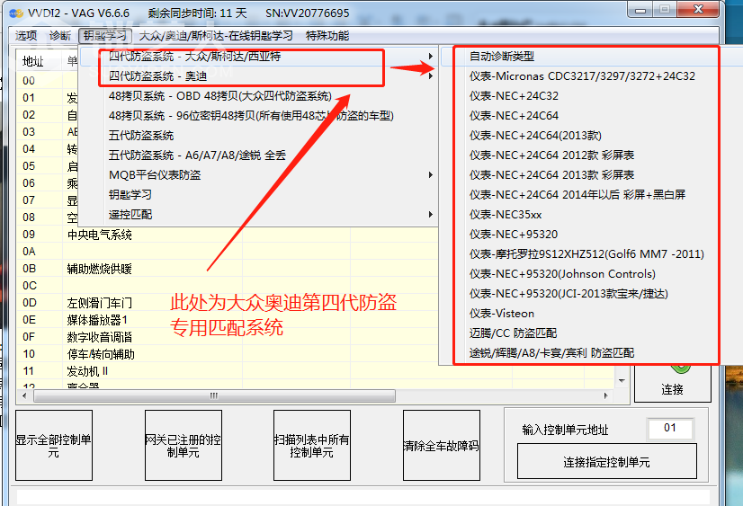Select 五代防盗系统 - A6/A7/A8/途锐 全丢

(x=197, y=155)
